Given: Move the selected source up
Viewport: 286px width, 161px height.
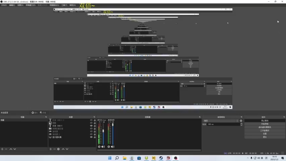Looking at the screenshot, I should (x=63, y=149).
